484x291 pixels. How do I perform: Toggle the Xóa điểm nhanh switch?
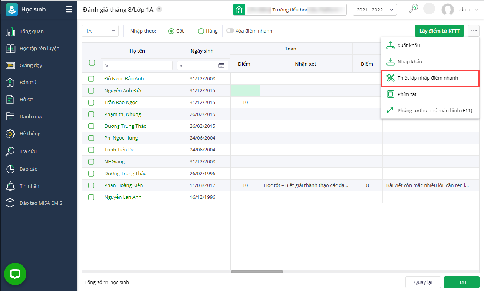point(230,31)
